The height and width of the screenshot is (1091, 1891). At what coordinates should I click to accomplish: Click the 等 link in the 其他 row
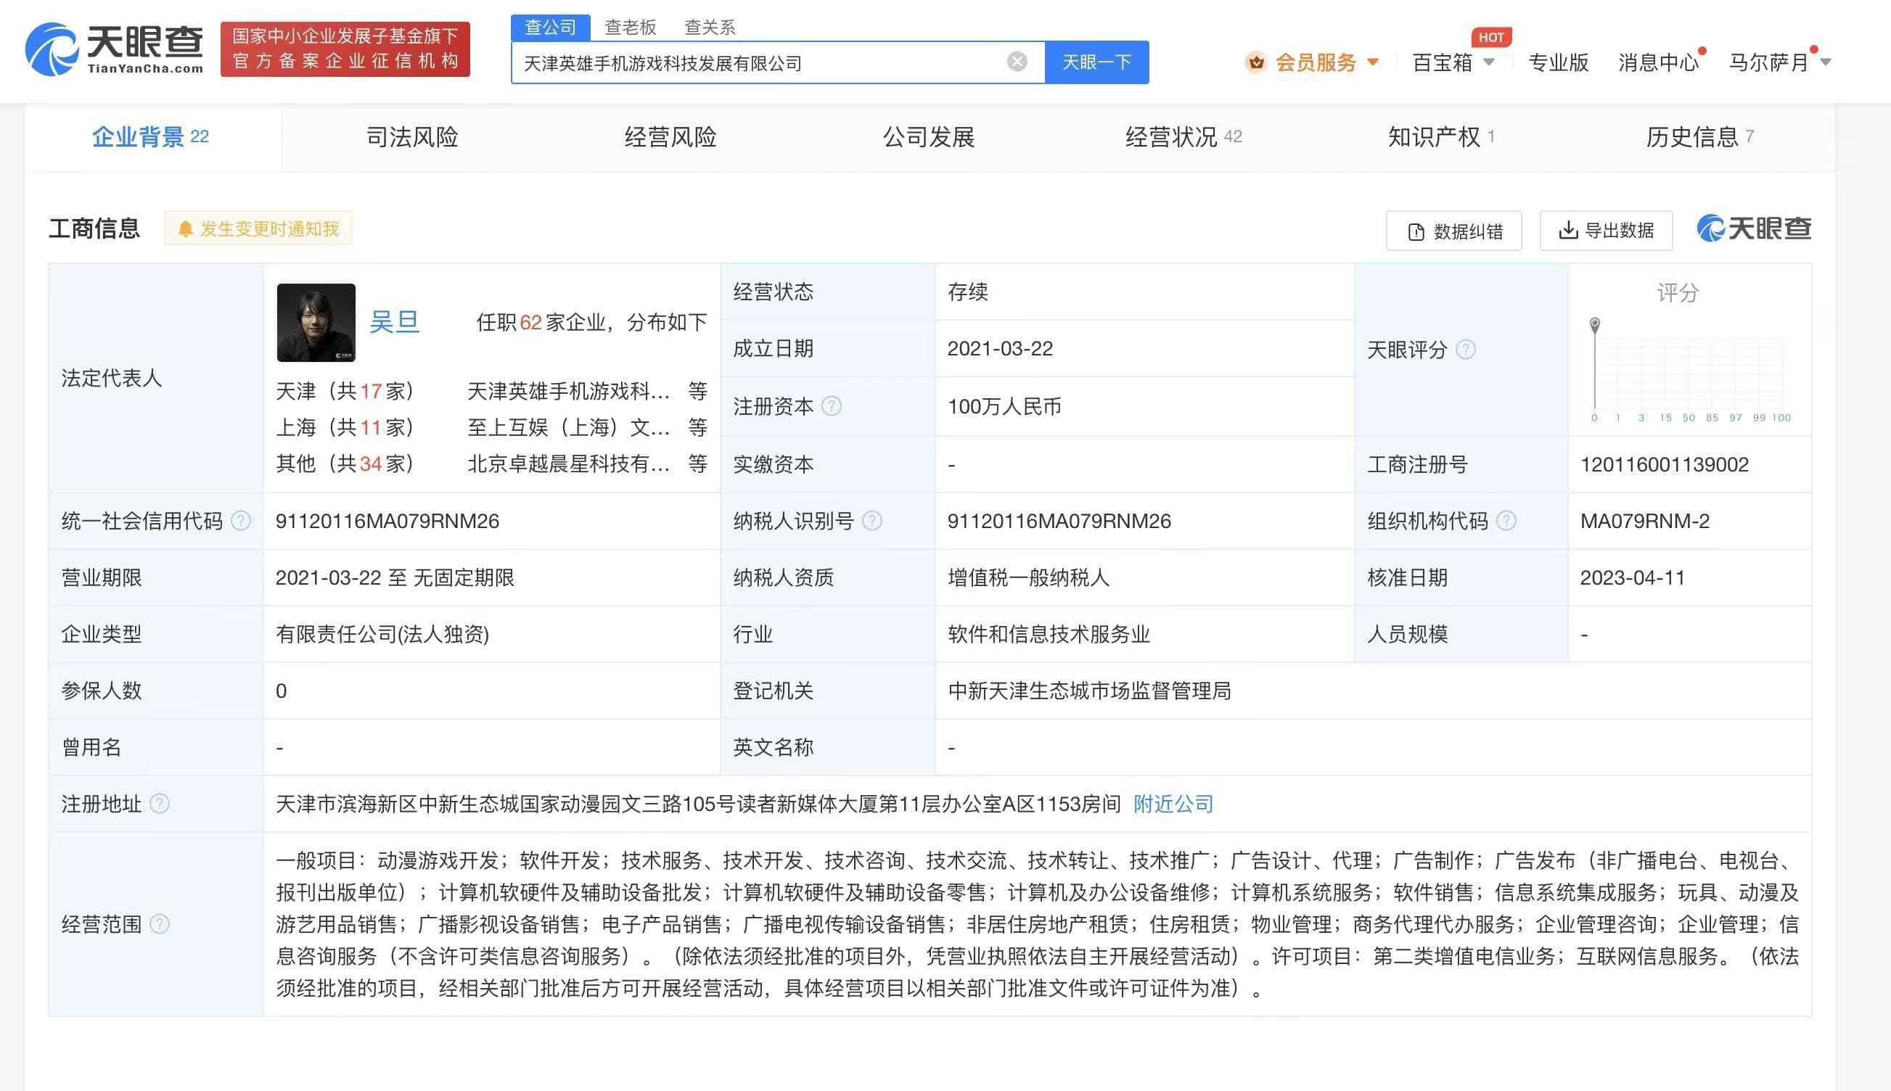[x=698, y=464]
